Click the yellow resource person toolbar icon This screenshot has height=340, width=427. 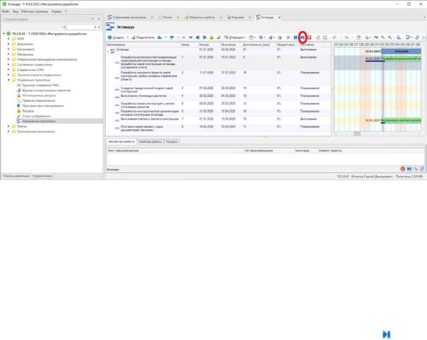pos(211,37)
